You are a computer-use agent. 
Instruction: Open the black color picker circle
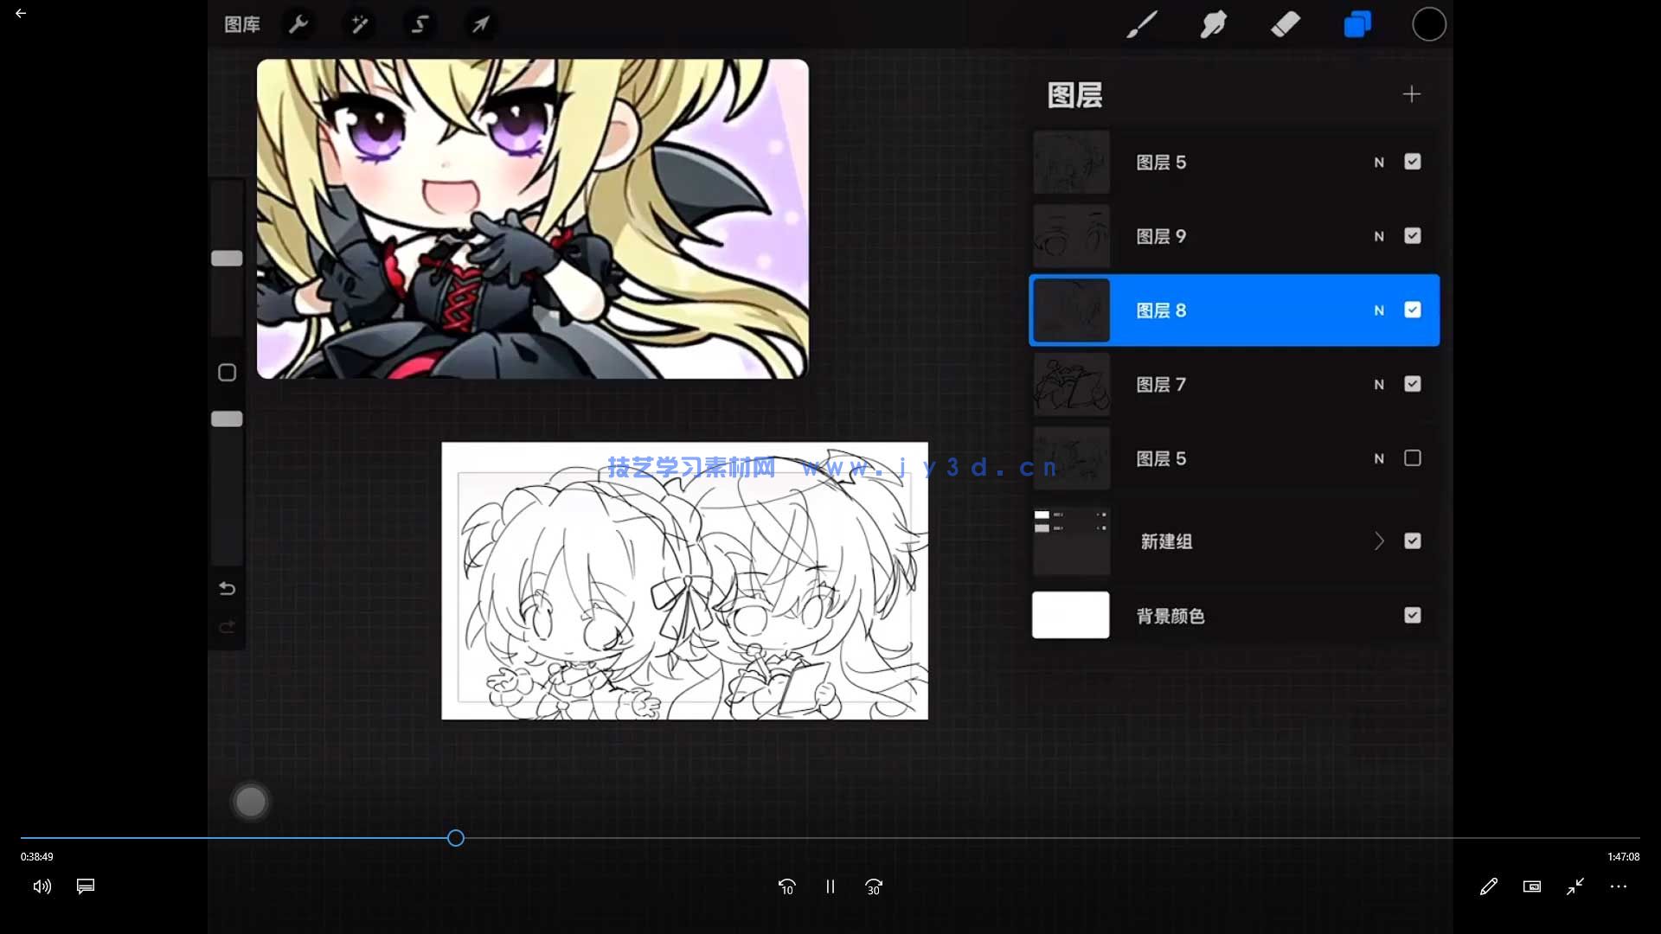[1428, 24]
